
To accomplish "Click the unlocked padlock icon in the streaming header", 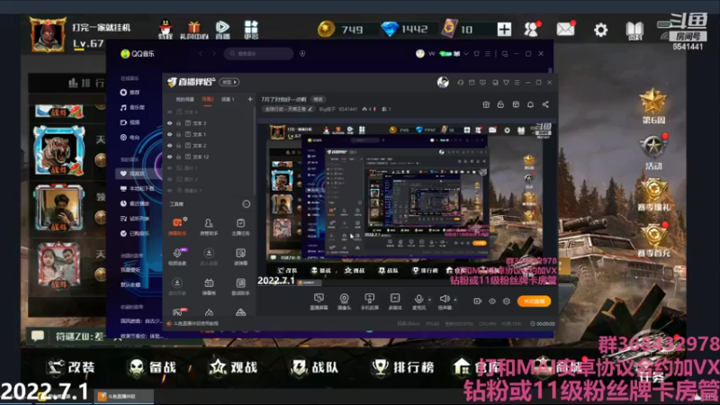I will click(500, 104).
